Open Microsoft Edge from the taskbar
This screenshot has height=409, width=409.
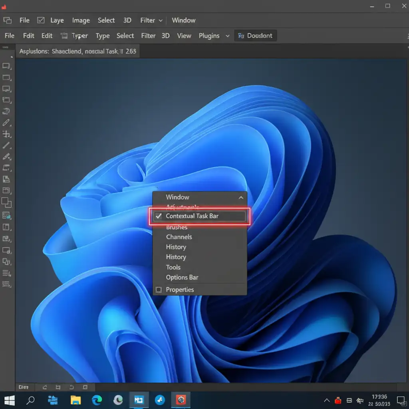coord(97,400)
